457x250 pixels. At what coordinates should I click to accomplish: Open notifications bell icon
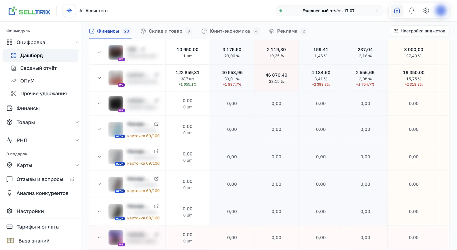point(412,11)
